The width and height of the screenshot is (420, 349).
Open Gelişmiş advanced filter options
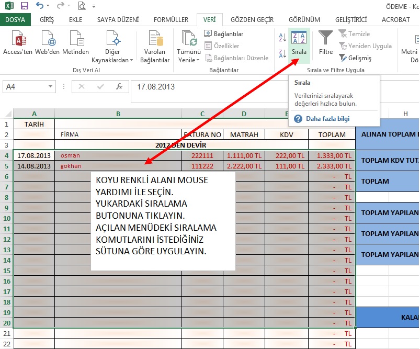pos(355,58)
